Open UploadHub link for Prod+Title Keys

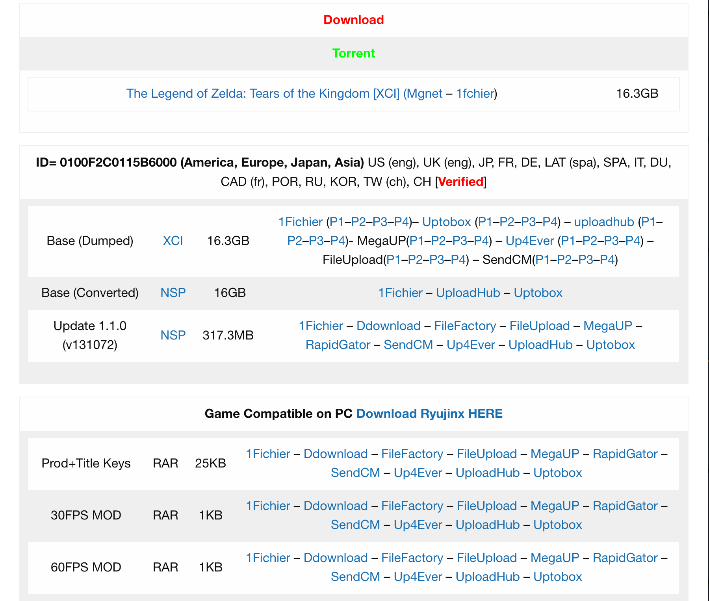(488, 473)
